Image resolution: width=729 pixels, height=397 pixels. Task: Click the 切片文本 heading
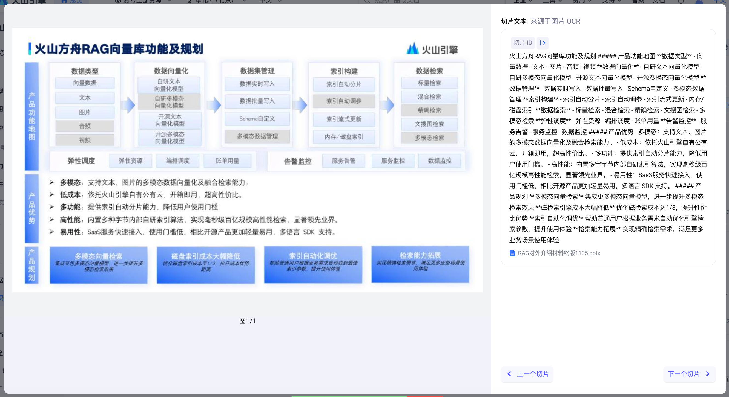514,21
